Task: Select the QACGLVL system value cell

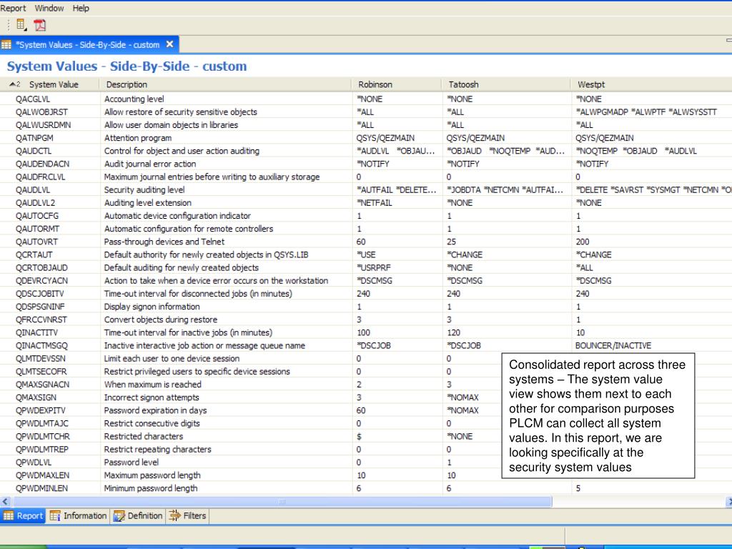Action: tap(33, 99)
